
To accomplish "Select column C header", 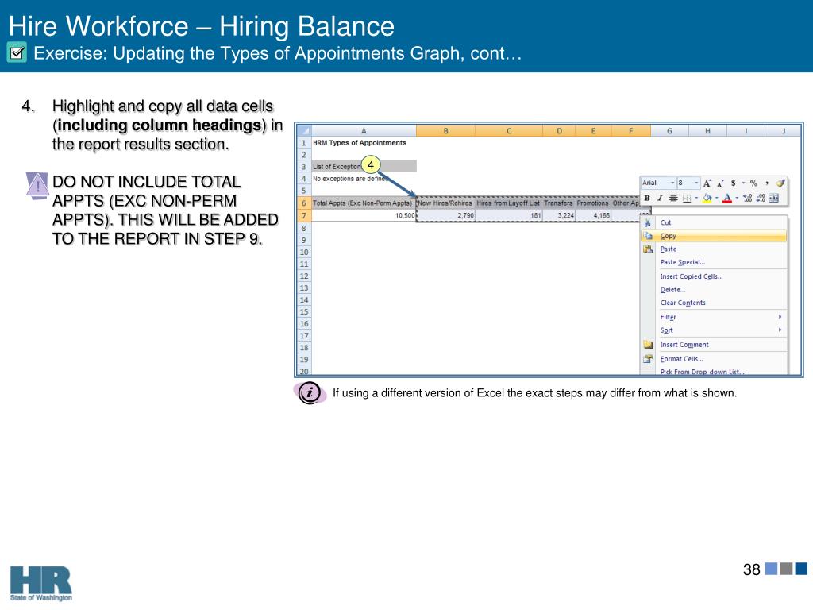I will tap(509, 131).
